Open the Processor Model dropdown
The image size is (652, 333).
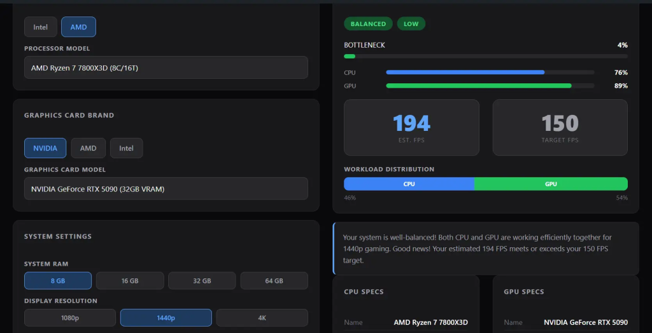coord(166,67)
